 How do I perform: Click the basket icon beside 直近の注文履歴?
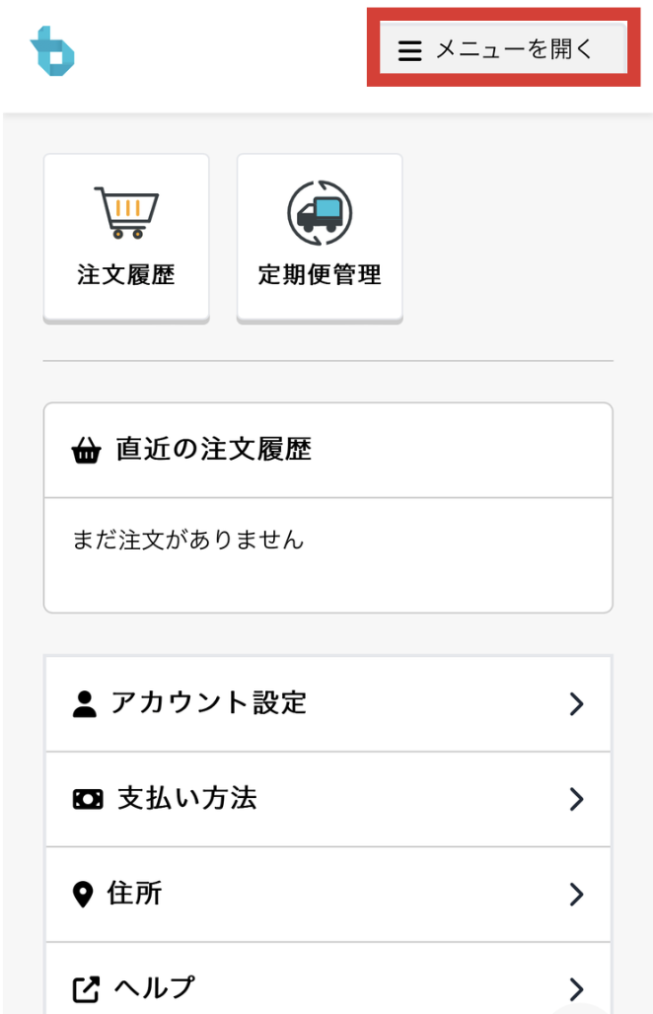[x=87, y=452]
